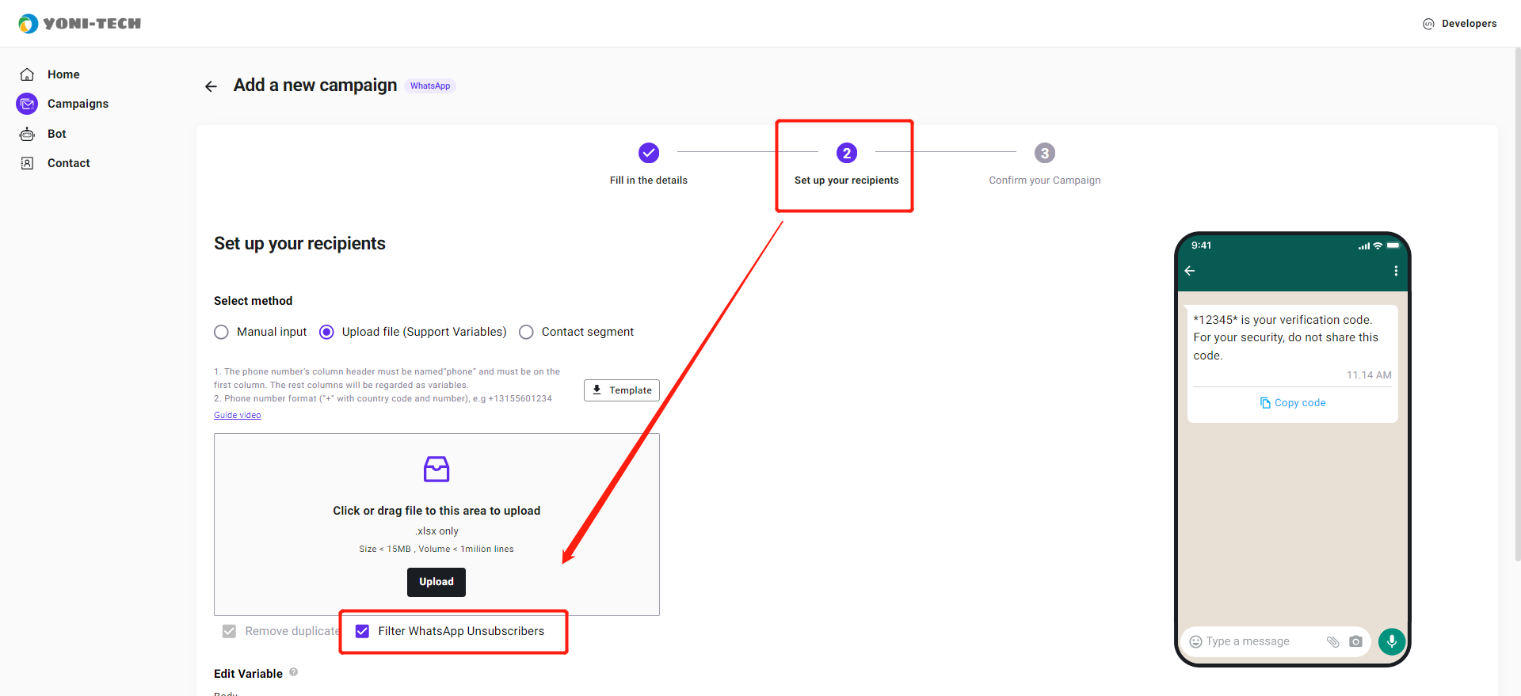Click the emoji icon in message bar
This screenshot has height=696, width=1521.
pos(1196,641)
